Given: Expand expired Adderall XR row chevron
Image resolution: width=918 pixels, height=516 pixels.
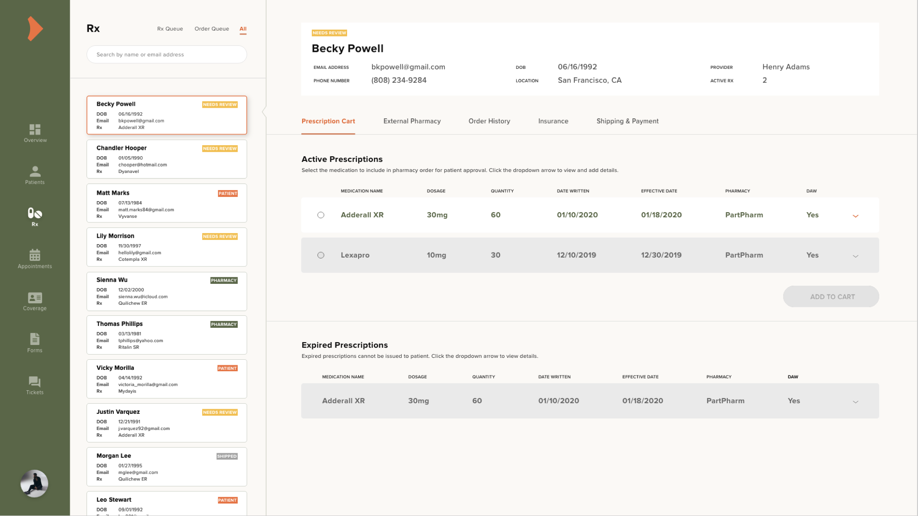Looking at the screenshot, I should pos(856,402).
